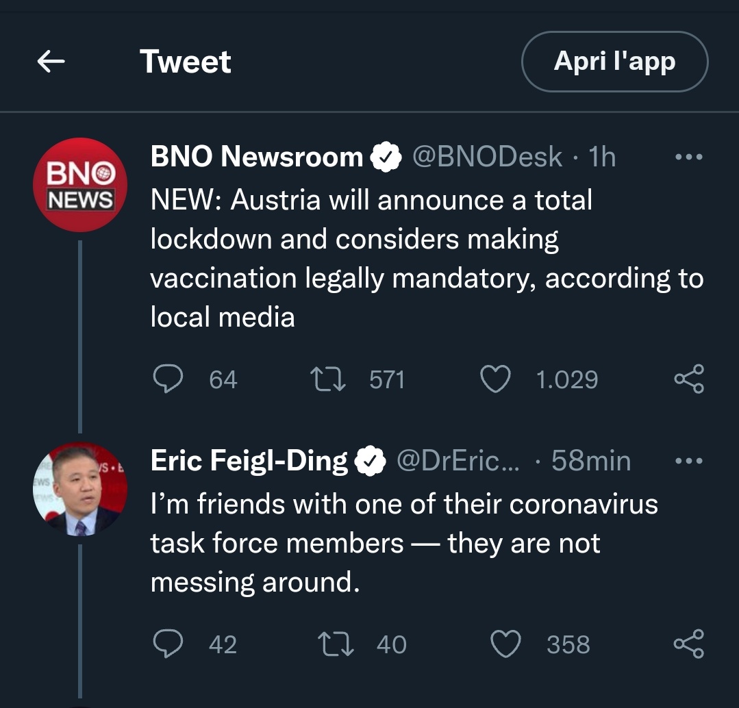The height and width of the screenshot is (708, 739).
Task: Open the BNO Newsroom account name
Action: [x=256, y=157]
